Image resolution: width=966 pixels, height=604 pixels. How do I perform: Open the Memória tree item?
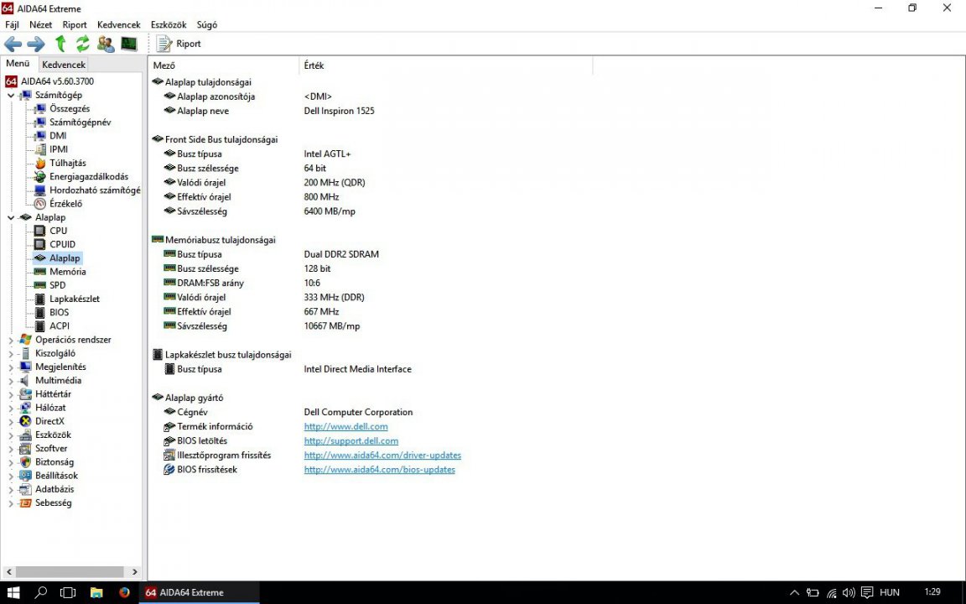(68, 271)
